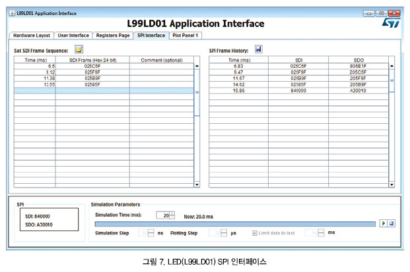Click SDI Frame (Hex 24 bit) column header
410x272 pixels.
(x=92, y=60)
